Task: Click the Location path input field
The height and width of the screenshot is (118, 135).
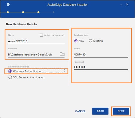Action: coord(34,55)
